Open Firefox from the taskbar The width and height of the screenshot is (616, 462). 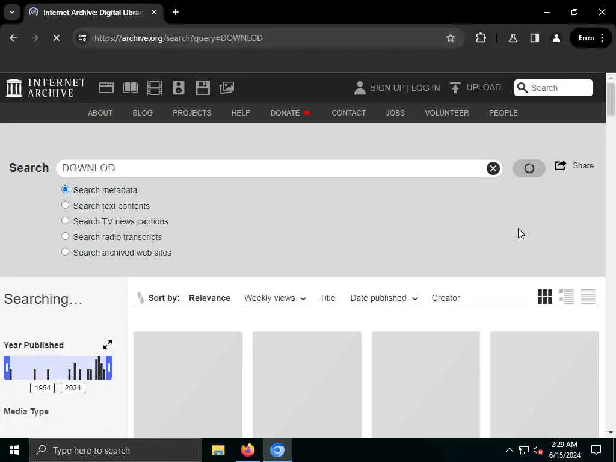point(247,450)
